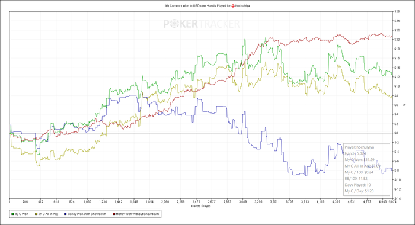The image size is (415, 225).
Task: Click the x-axis tick label 4,943
Action: [x=383, y=201]
